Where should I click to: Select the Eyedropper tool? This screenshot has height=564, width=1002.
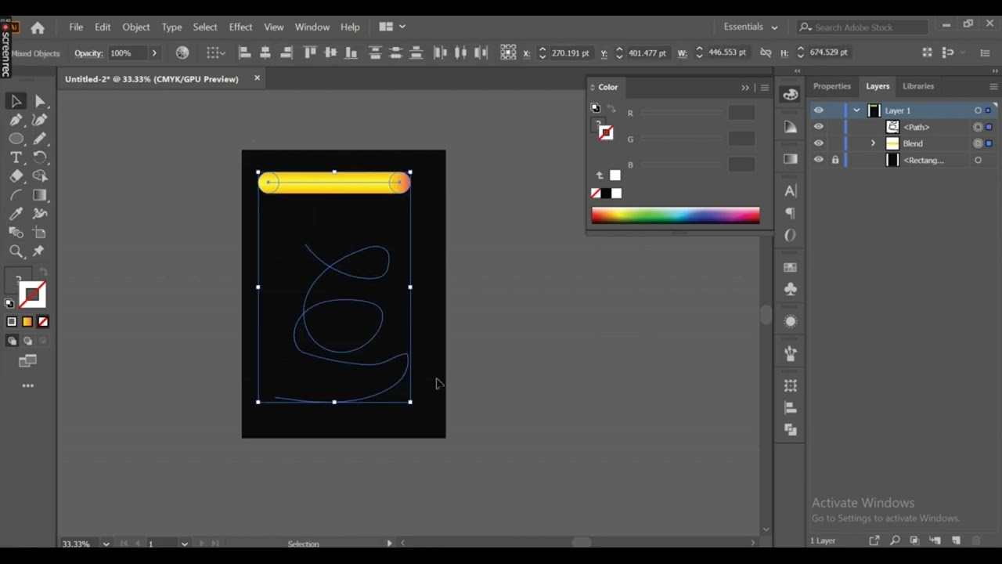click(16, 214)
